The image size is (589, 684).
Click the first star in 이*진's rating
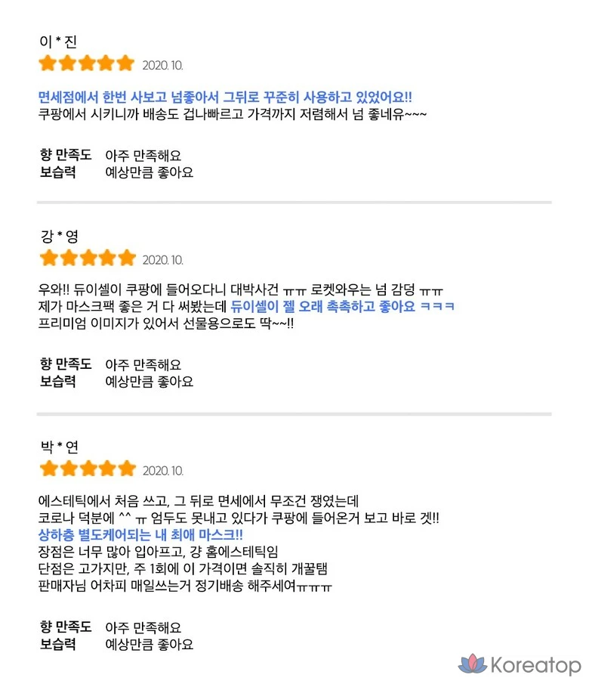(x=48, y=63)
